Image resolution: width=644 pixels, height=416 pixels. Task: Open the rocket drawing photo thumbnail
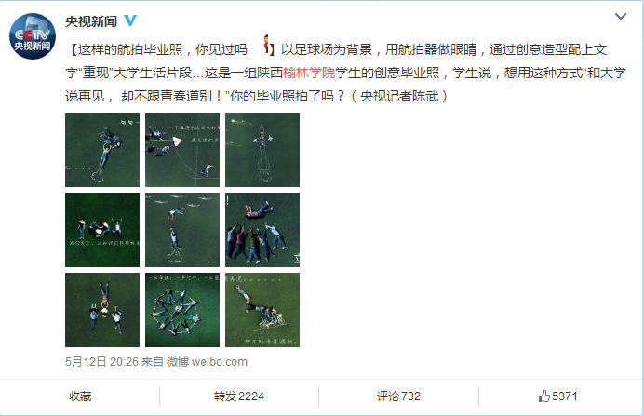[x=262, y=150]
